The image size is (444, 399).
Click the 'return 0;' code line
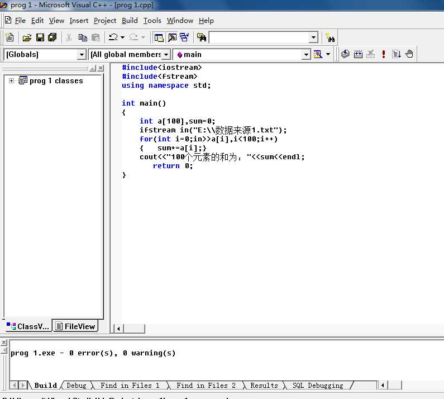point(173,166)
